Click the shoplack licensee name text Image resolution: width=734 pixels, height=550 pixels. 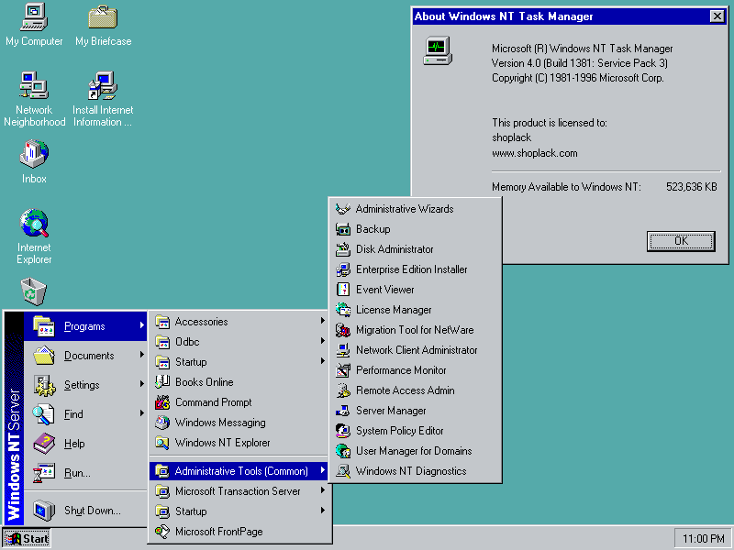[511, 137]
